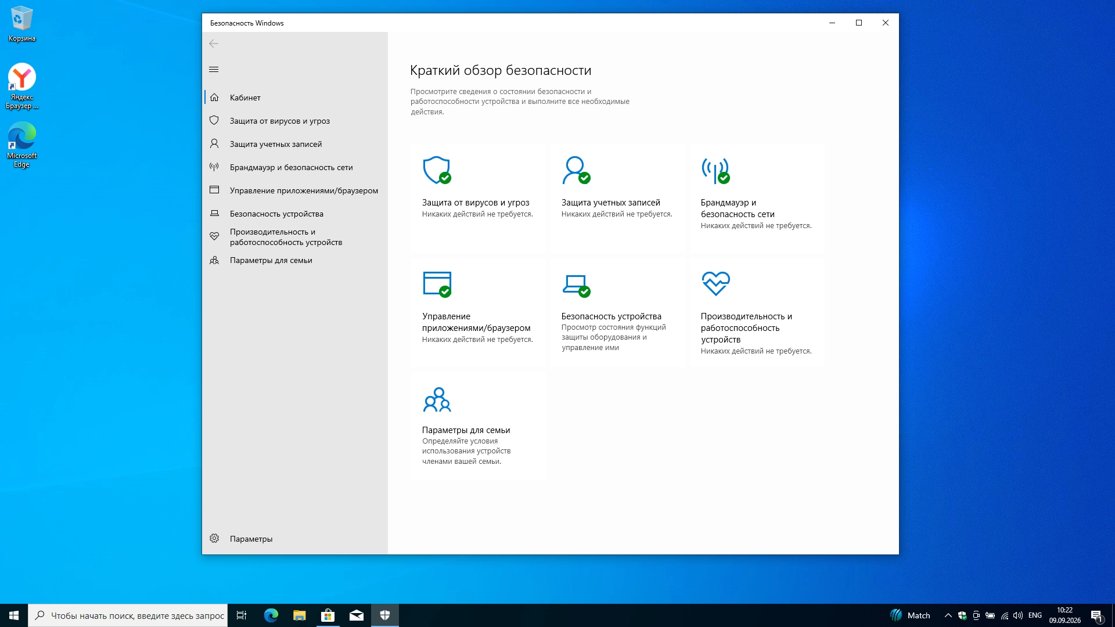Viewport: 1115px width, 627px height.
Task: Open the ENG language indicator in tray
Action: tap(1034, 615)
